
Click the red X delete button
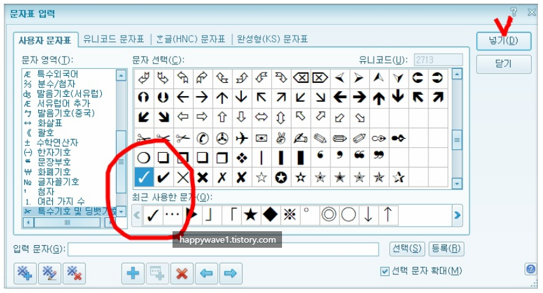point(182,273)
